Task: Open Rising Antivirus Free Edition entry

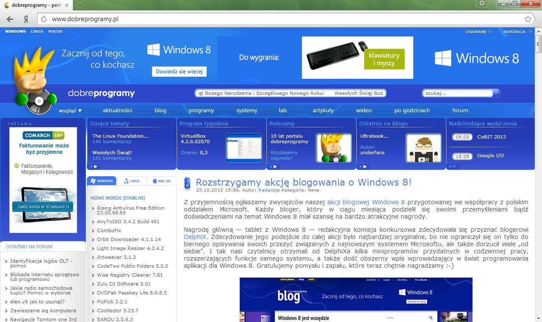Action: (130, 211)
